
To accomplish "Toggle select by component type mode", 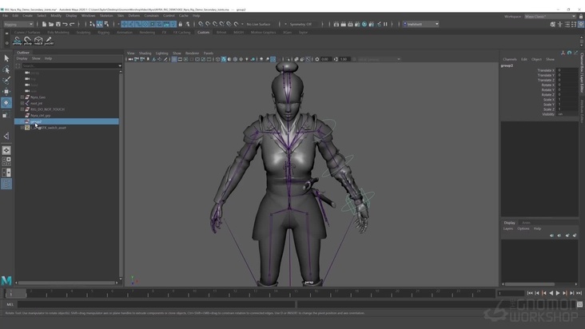I will 107,24.
